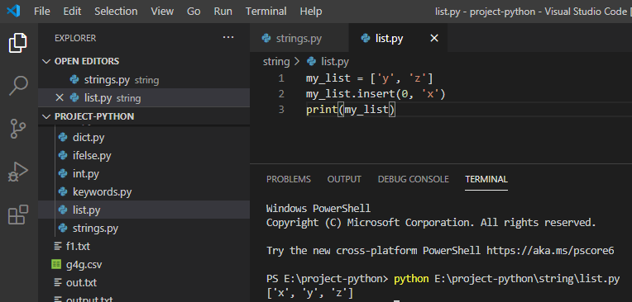The width and height of the screenshot is (632, 302).
Task: Click the 'string' breadcrumb folder
Action: (276, 62)
